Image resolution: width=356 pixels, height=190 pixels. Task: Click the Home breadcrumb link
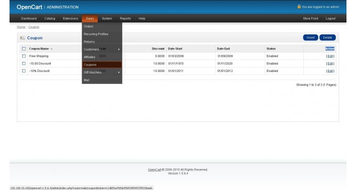21,27
